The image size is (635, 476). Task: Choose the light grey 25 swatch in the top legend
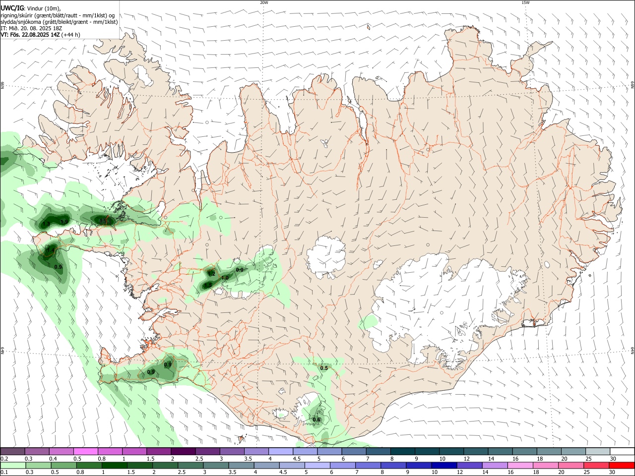point(597,452)
